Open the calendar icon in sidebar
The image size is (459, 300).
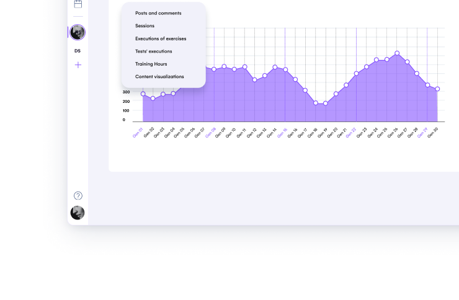(78, 4)
